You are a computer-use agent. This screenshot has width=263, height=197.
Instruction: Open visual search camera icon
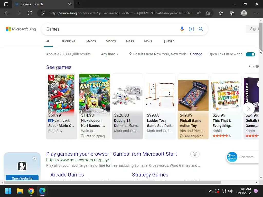click(x=191, y=29)
